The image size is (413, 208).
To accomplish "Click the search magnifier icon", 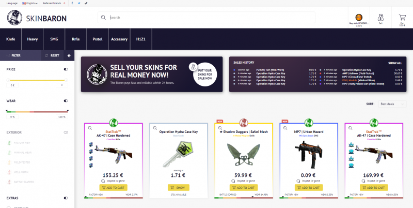I will click(104, 18).
